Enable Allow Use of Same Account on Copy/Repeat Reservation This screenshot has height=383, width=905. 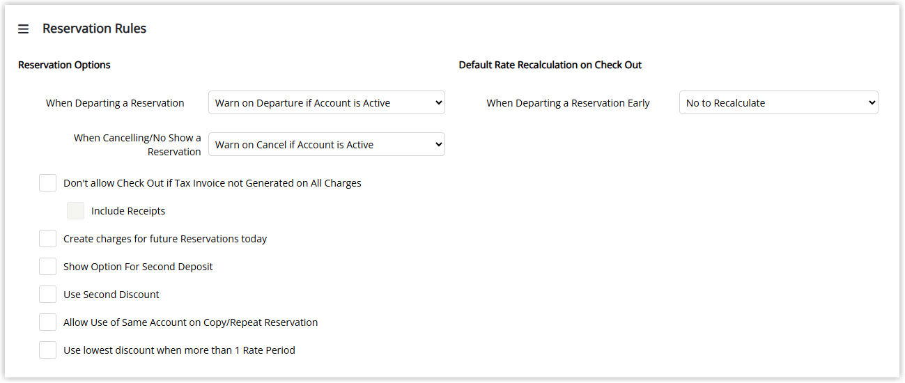click(48, 322)
